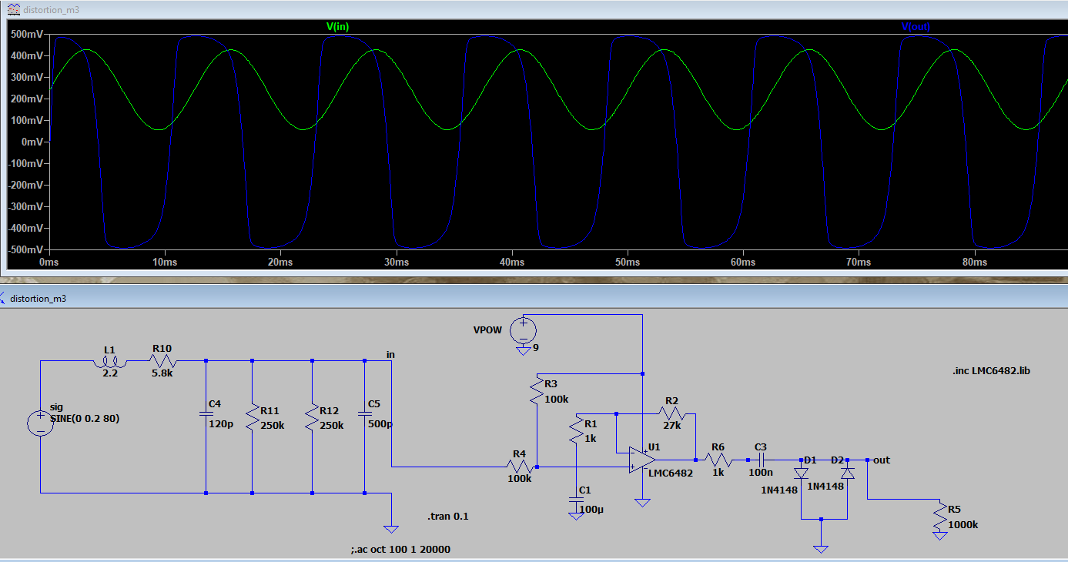1068x562 pixels.
Task: Select the R4 resistor symbol
Action: (x=520, y=467)
